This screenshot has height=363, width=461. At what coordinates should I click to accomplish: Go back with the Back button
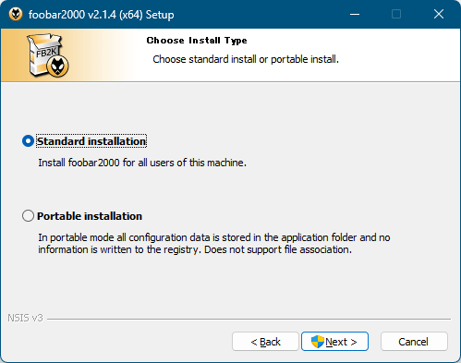[x=265, y=342]
